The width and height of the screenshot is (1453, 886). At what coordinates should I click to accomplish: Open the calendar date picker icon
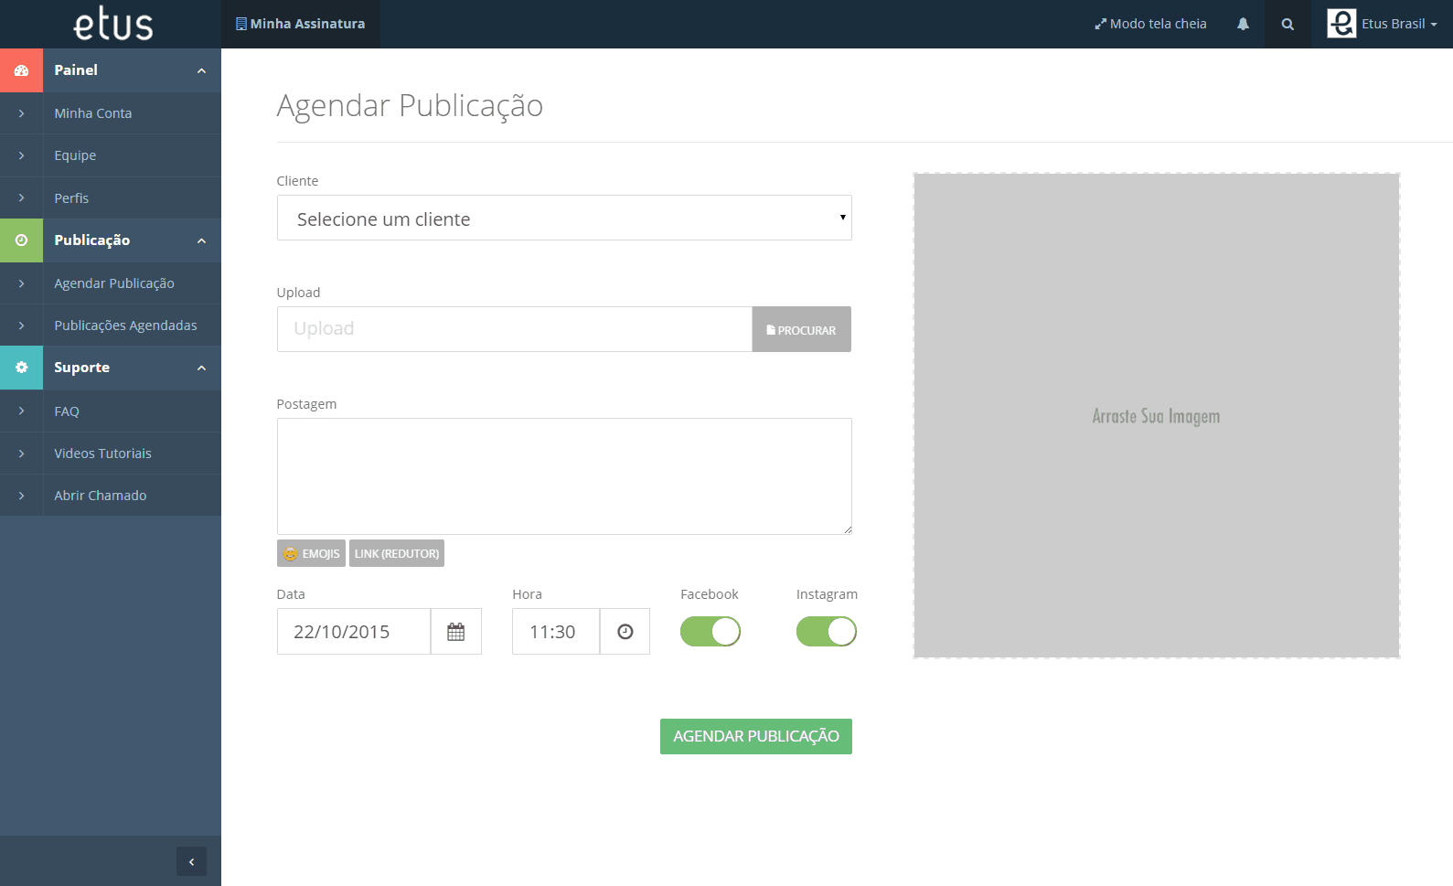(x=456, y=632)
